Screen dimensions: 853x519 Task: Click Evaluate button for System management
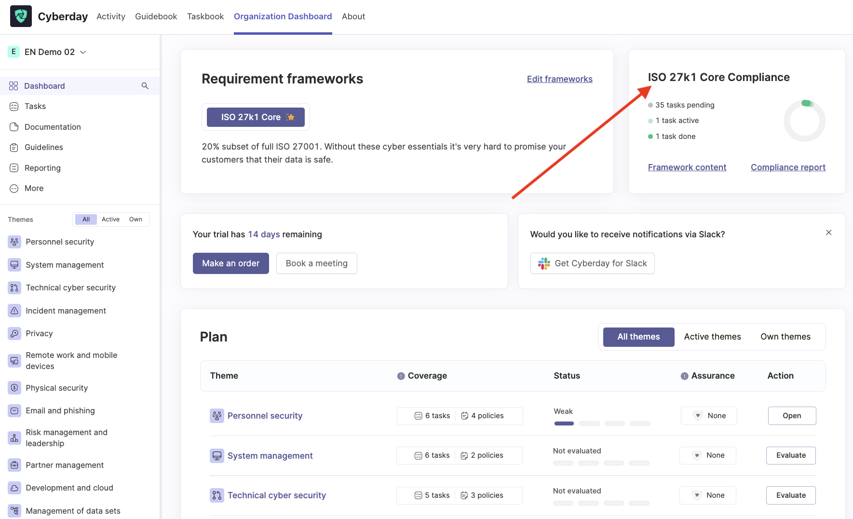tap(791, 455)
